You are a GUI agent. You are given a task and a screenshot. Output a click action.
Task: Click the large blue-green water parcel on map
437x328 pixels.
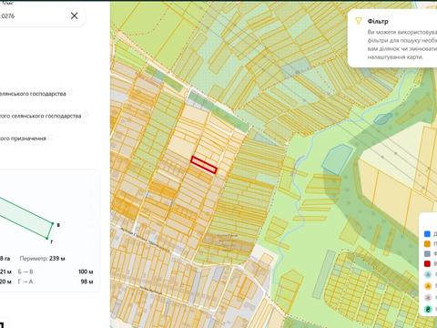(x=338, y=159)
